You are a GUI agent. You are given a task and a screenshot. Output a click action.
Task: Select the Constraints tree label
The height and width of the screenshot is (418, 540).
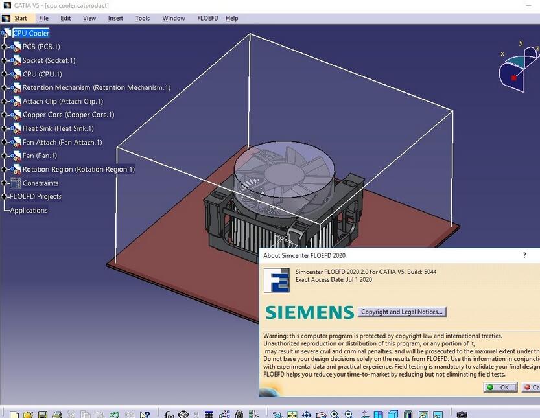[x=41, y=183]
